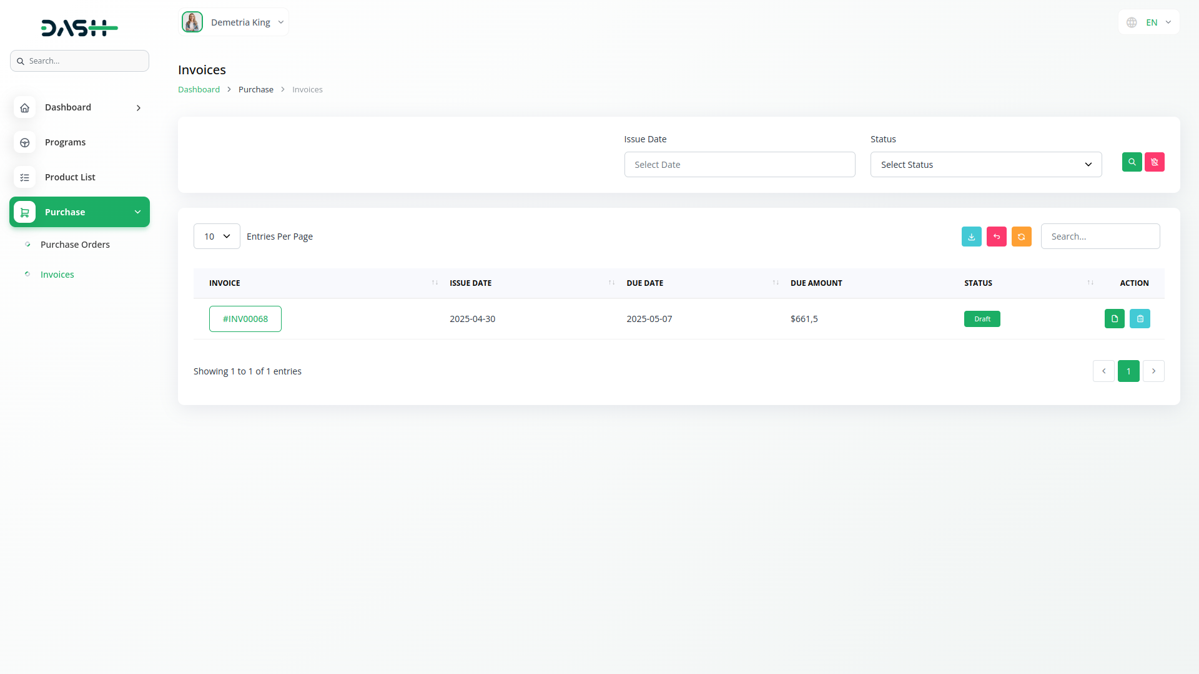1199x674 pixels.
Task: Click the green search filter icon
Action: (1132, 162)
